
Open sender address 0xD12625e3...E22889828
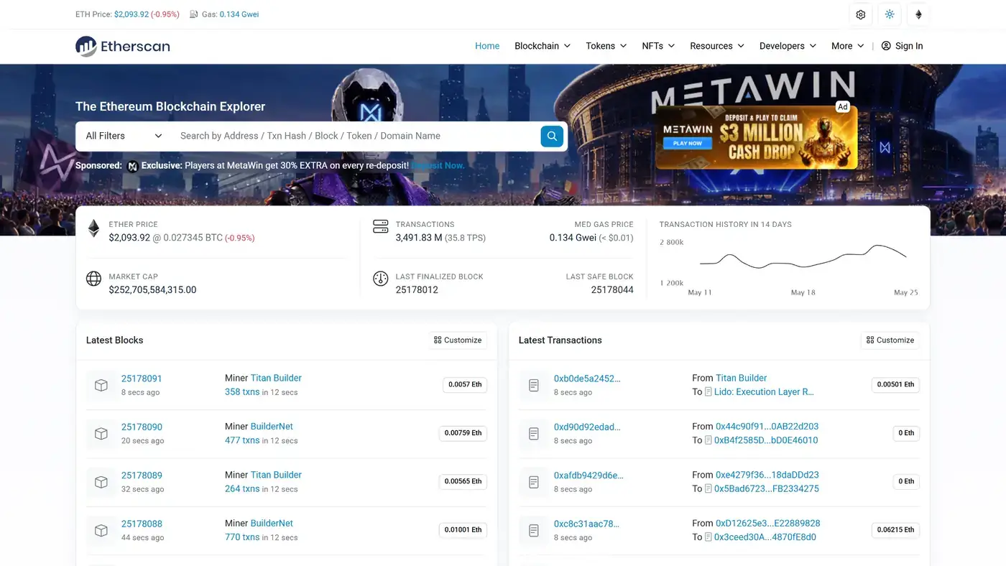pos(768,524)
